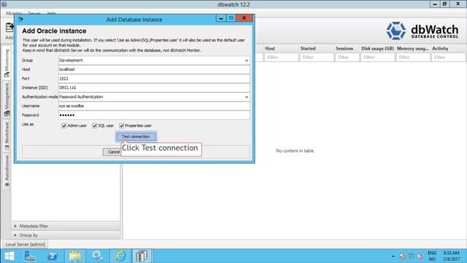The width and height of the screenshot is (467, 263).
Task: Click the Filter box under Started column
Action: [x=317, y=57]
